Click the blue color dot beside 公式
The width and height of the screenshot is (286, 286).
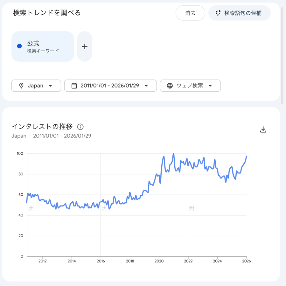click(x=19, y=46)
